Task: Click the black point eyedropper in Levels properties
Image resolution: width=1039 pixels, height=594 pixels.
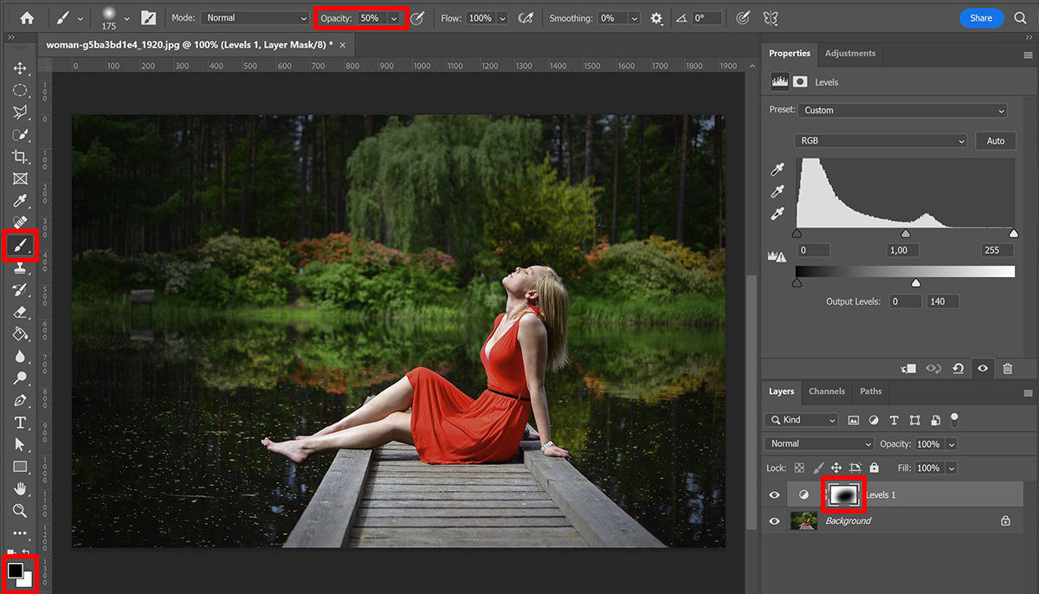Action: [777, 169]
